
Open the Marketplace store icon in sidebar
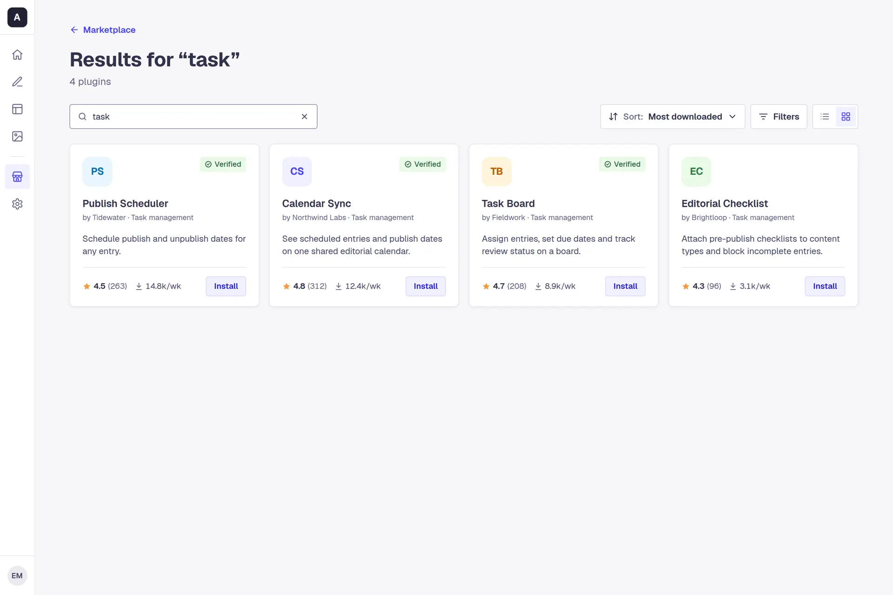click(x=17, y=177)
